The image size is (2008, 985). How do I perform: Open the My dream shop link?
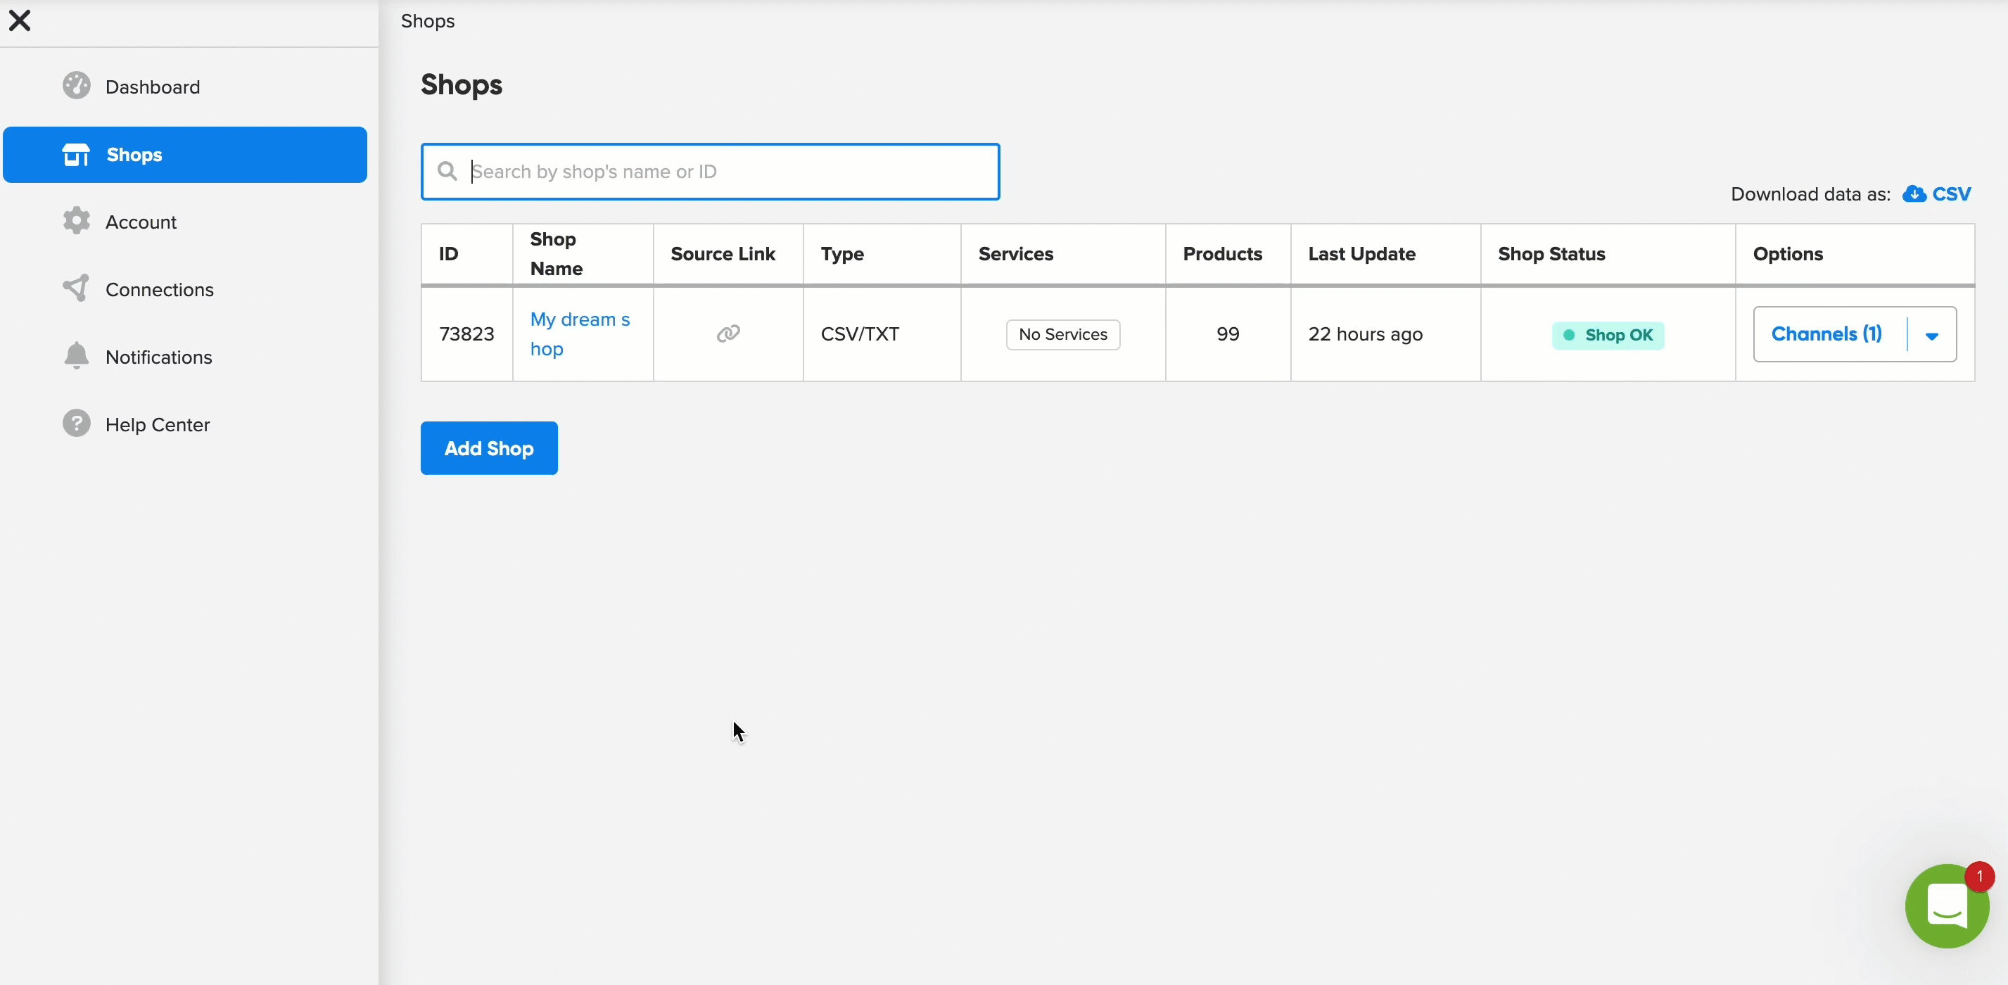click(580, 334)
